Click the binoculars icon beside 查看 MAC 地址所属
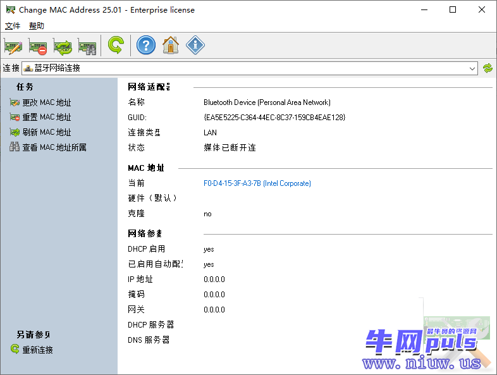The height and width of the screenshot is (375, 497). click(x=15, y=147)
